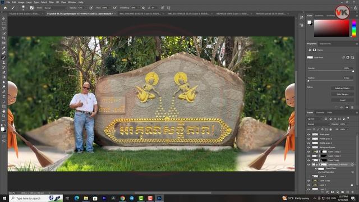Click the Color Range button
This screenshot has width=359, height=202.
(343, 94)
